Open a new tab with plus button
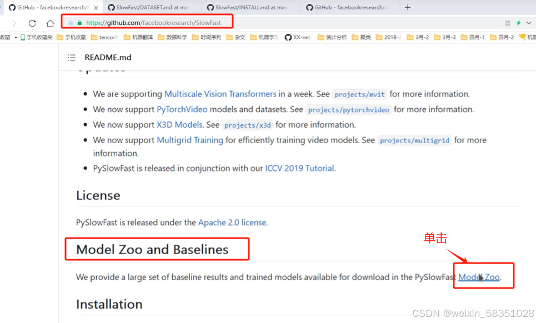Viewport: 536px width, 323px height. 408,8
